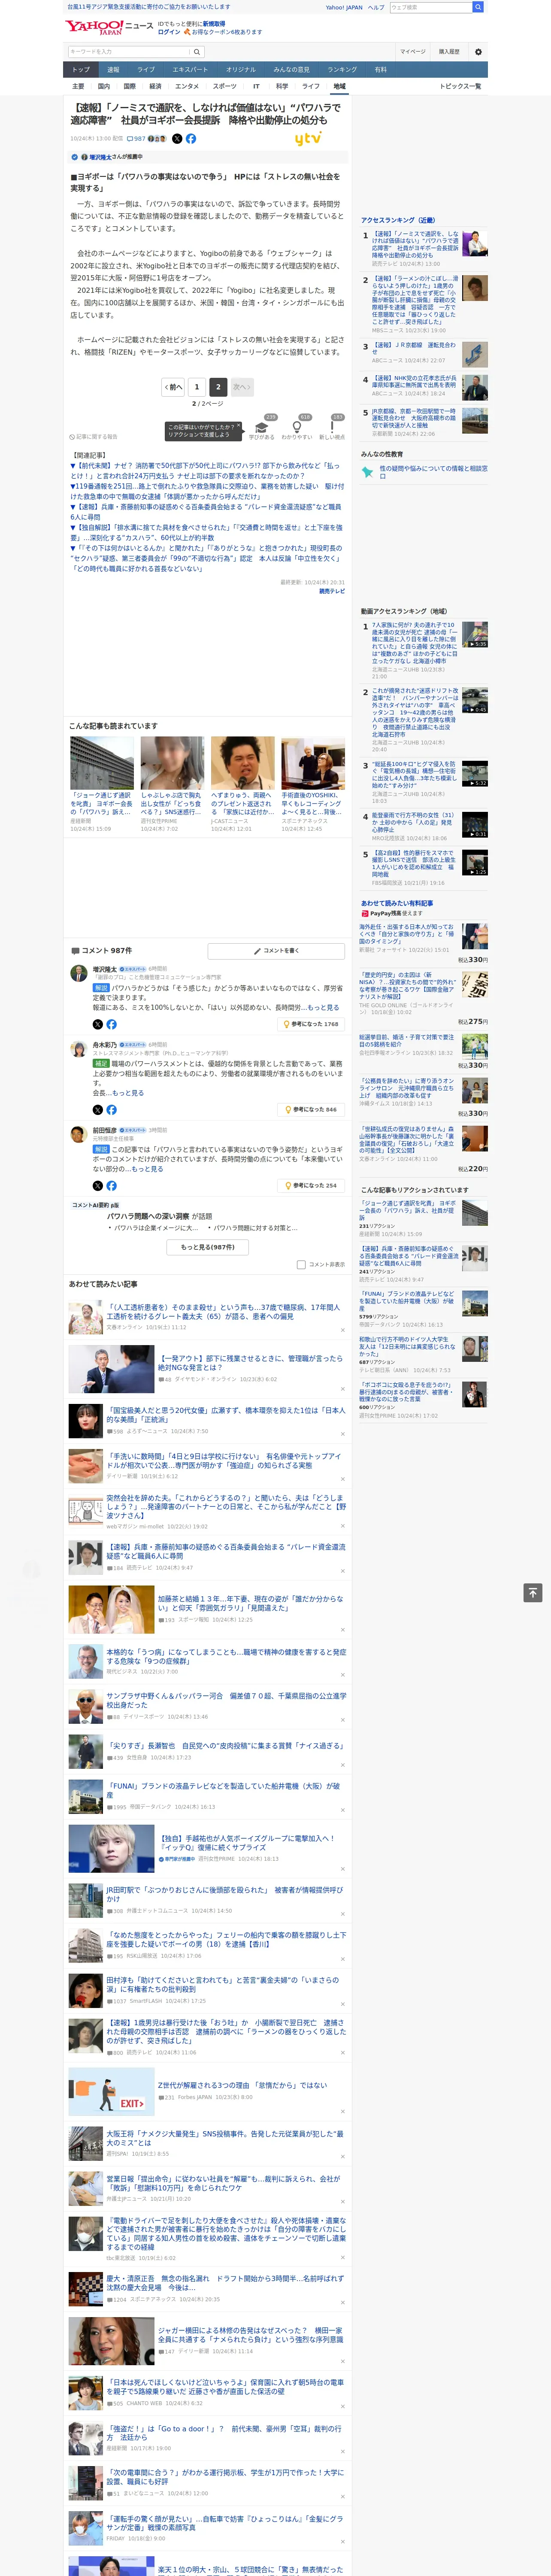Click the コメントを書く button
Screen dimensions: 551x2576
coord(276,951)
